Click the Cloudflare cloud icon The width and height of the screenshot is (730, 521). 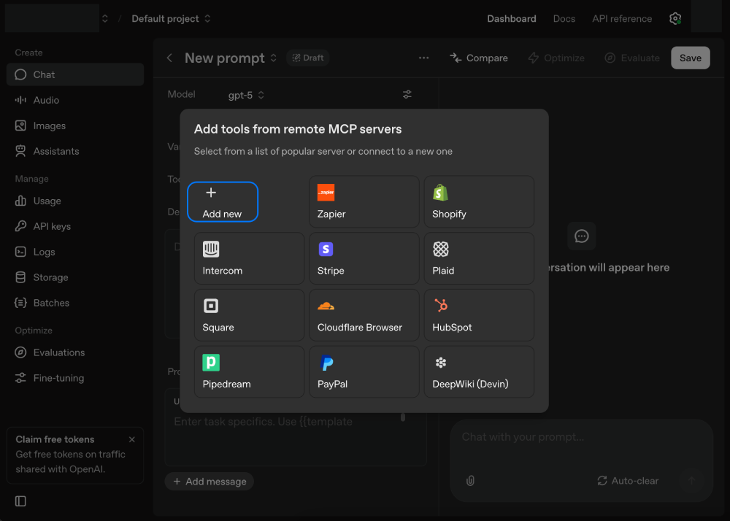tap(326, 306)
